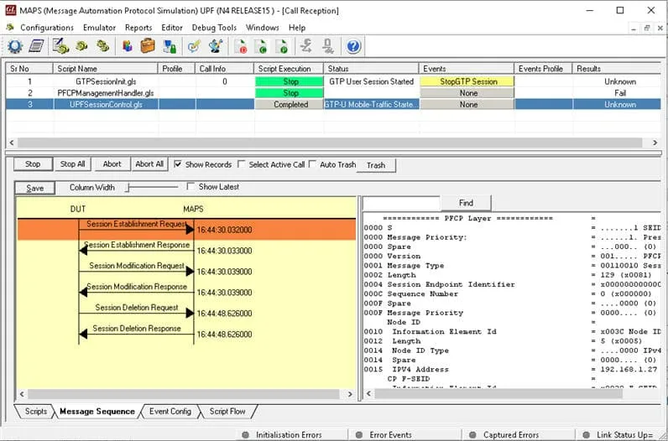The width and height of the screenshot is (668, 441).
Task: Switch to the Script Flow tab
Action: 227,411
